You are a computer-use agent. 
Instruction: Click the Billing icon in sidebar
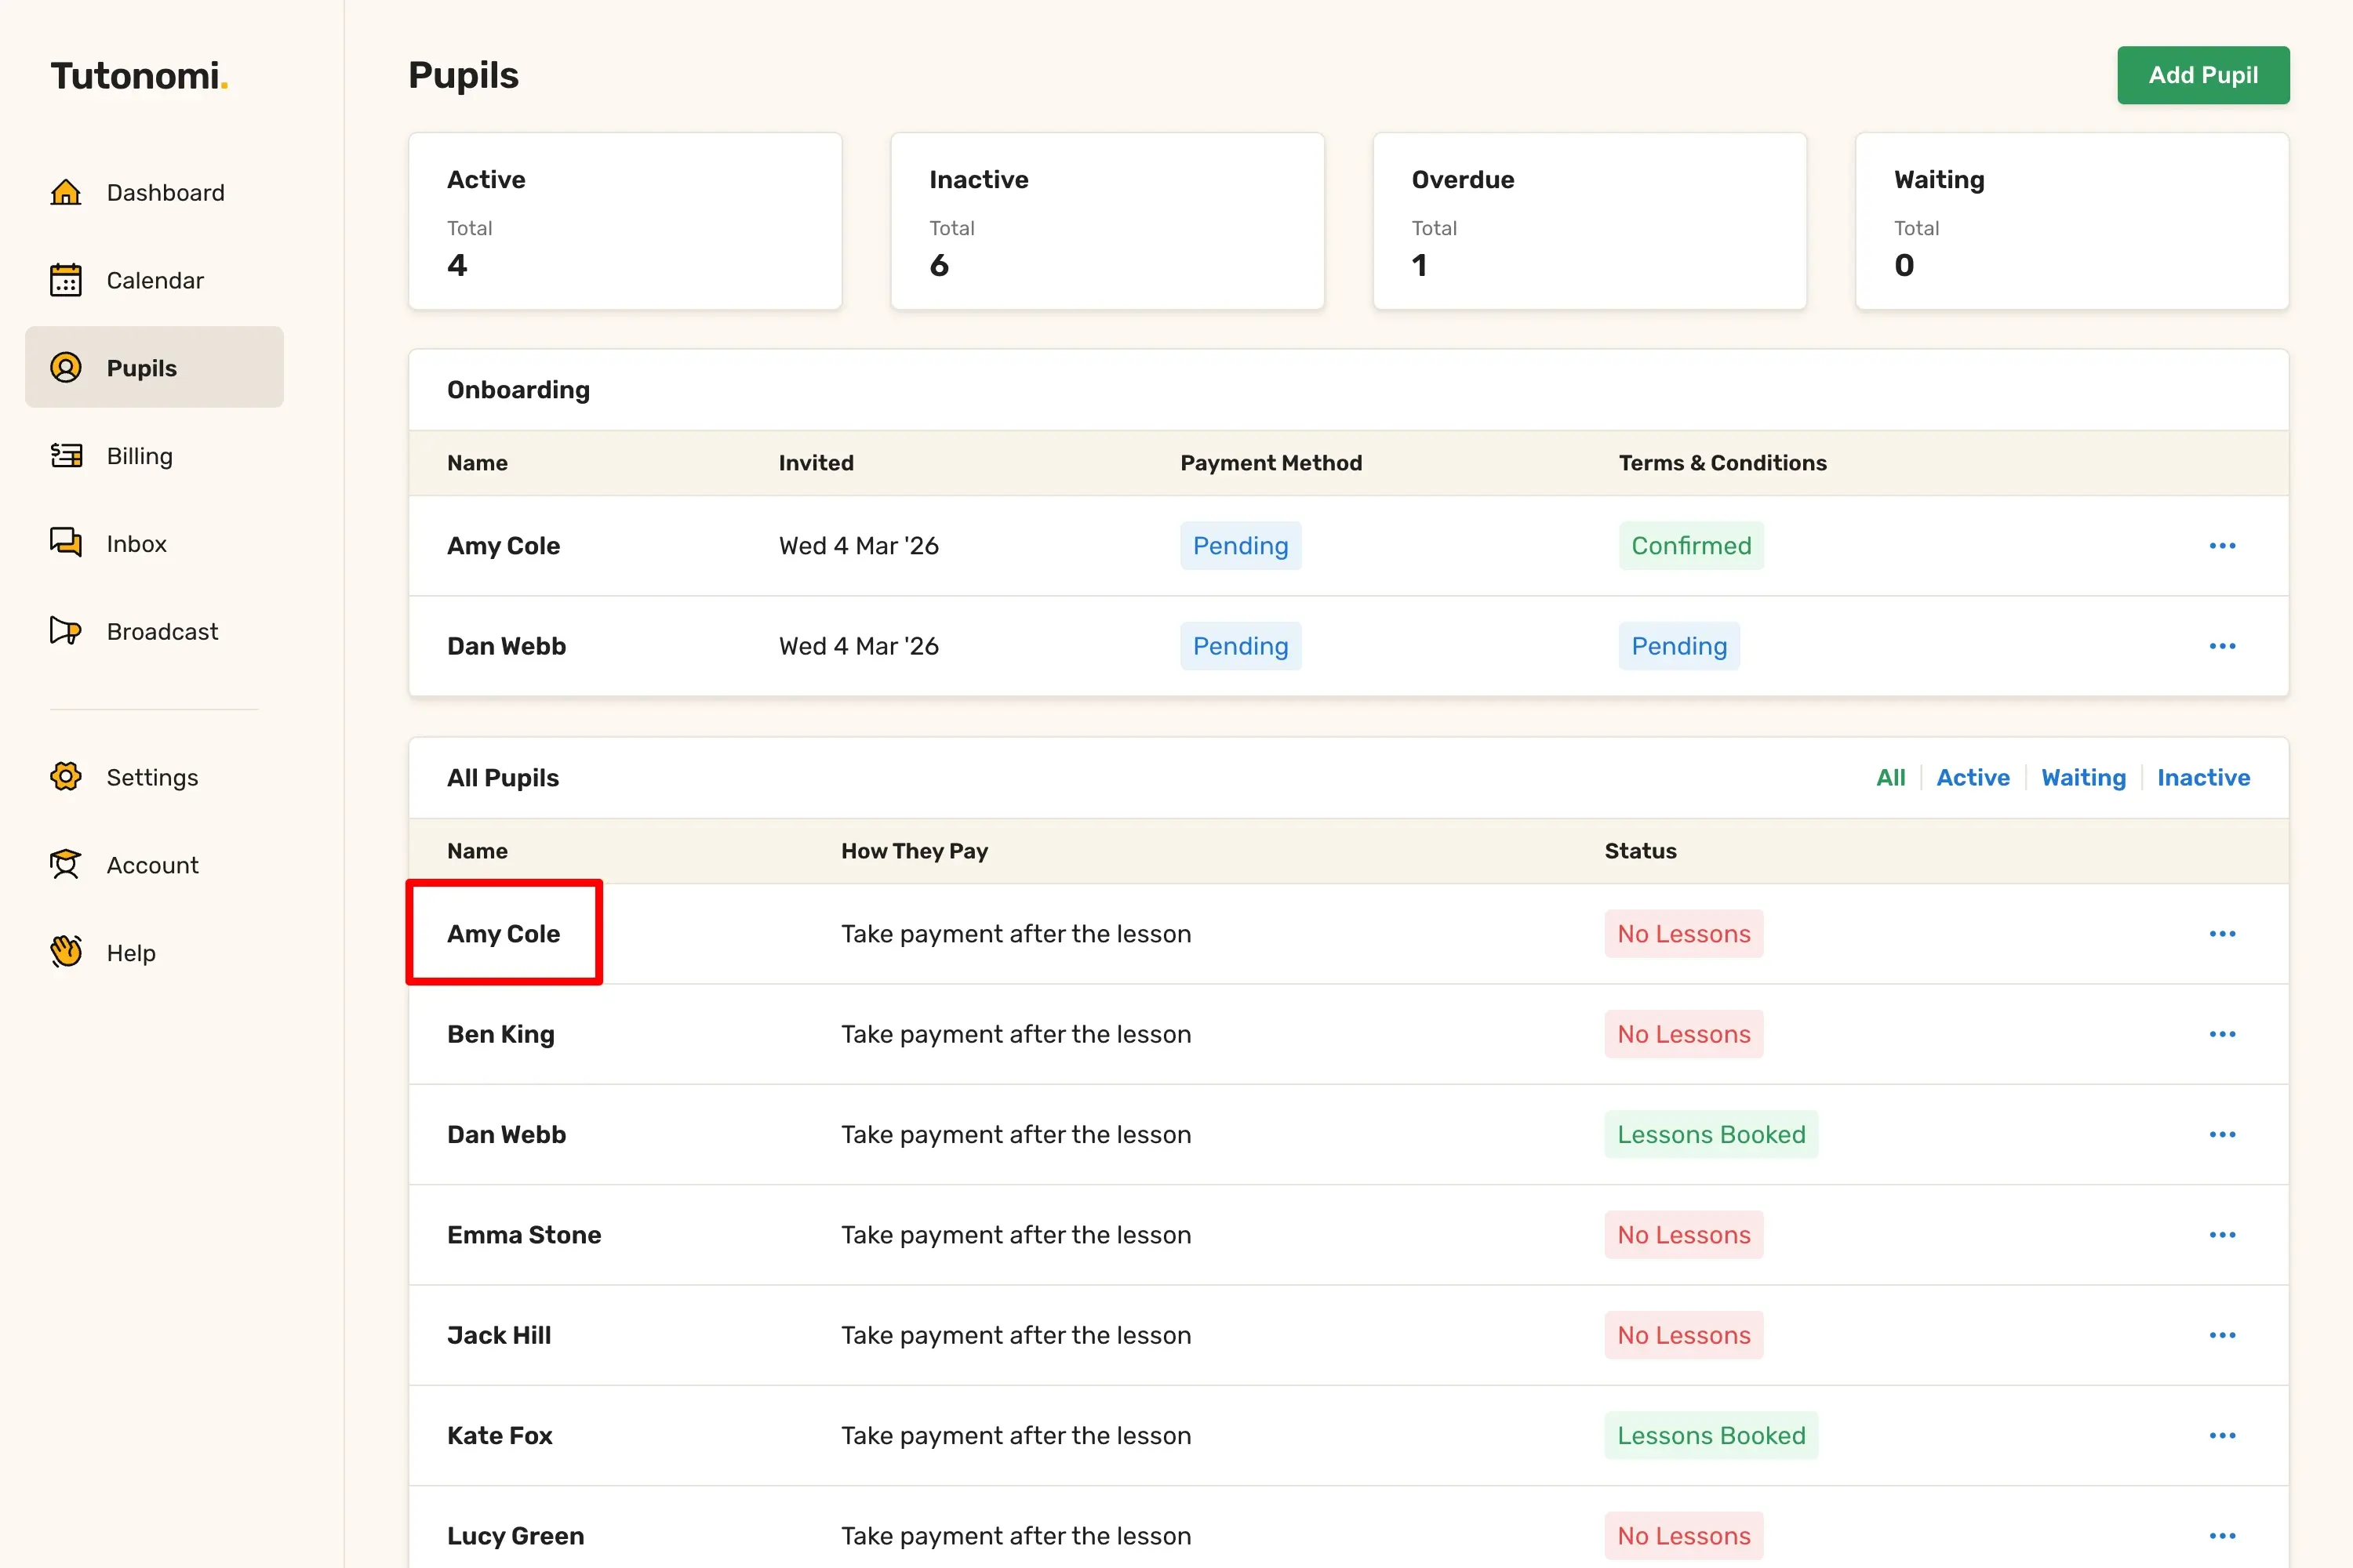66,456
